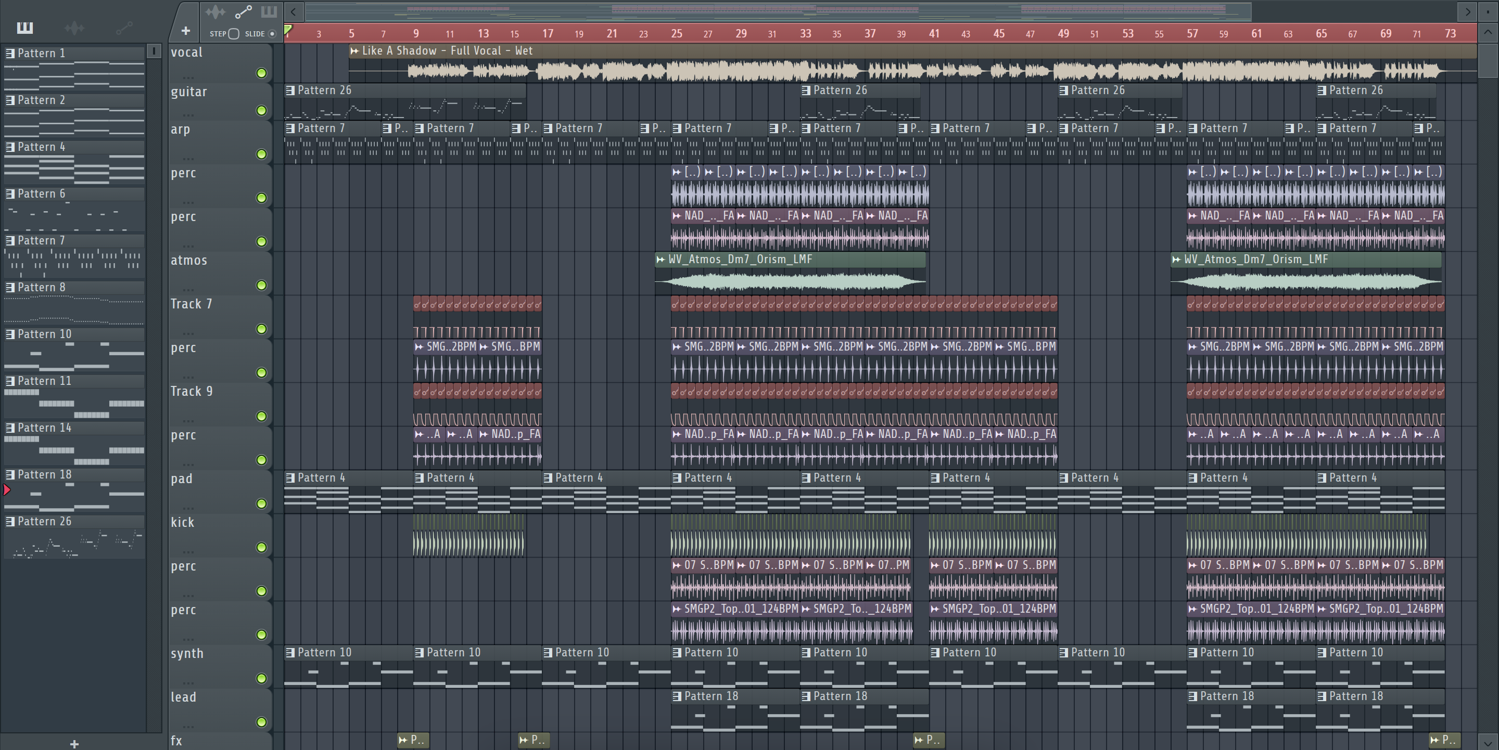Open menu of first Pattern 26 guitar clip
The width and height of the screenshot is (1499, 750).
pos(290,90)
